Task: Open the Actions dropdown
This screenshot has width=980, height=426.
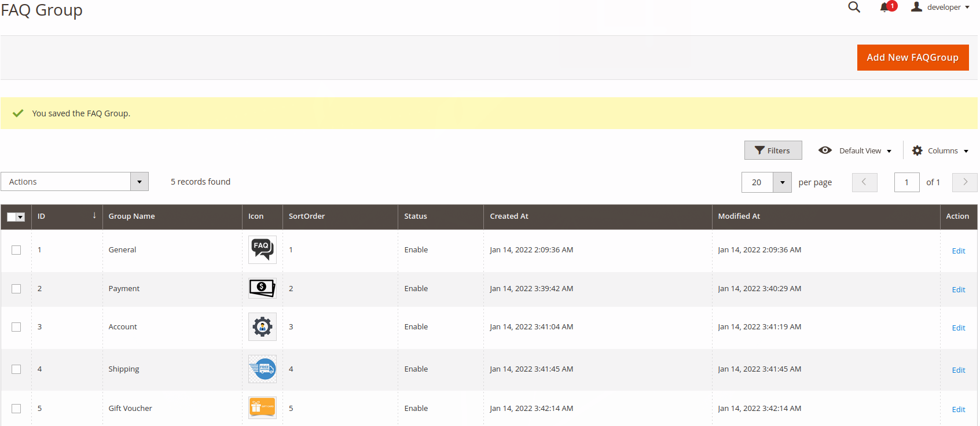Action: [75, 182]
